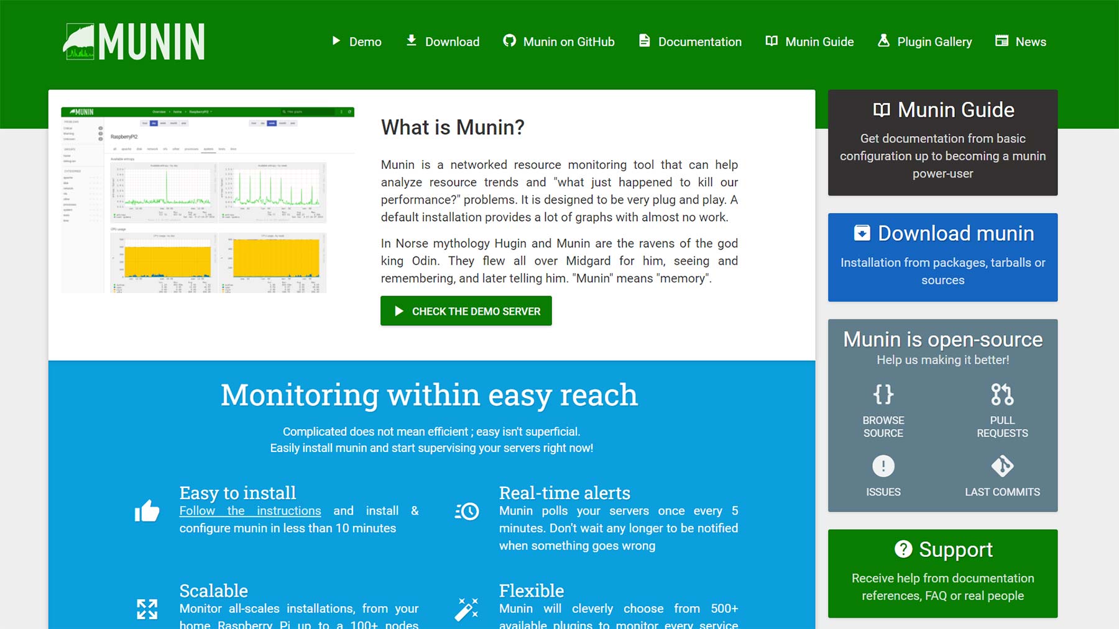Click the Plugin Gallery flask icon
Image resolution: width=1119 pixels, height=629 pixels.
coord(883,41)
